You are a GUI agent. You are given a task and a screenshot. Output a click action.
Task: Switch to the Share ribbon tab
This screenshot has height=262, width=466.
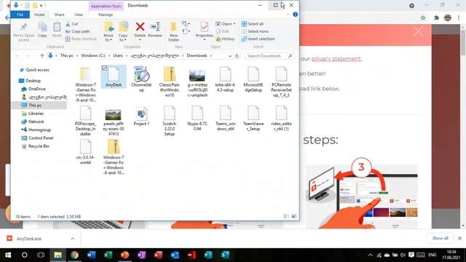(59, 15)
